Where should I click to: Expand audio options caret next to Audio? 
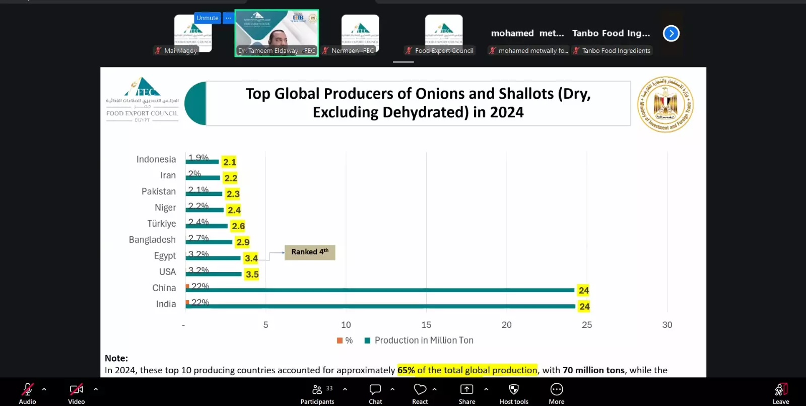(x=44, y=389)
